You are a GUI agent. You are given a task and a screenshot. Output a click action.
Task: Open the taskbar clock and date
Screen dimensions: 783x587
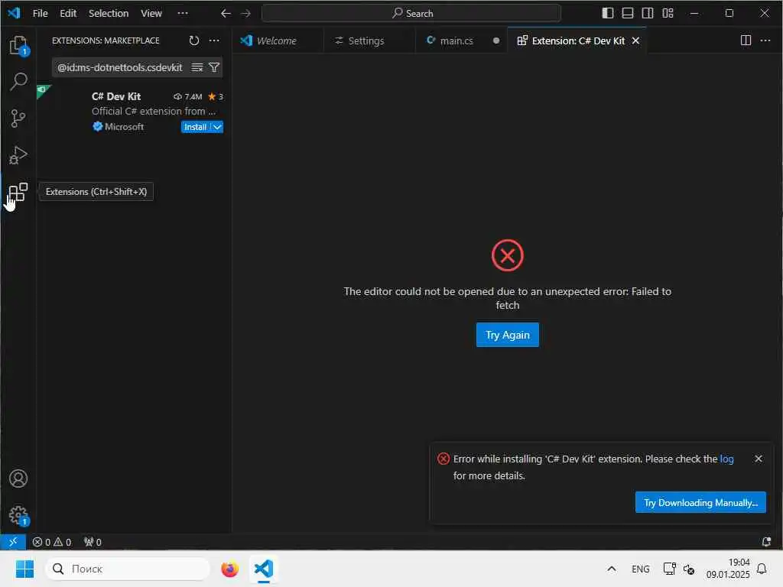tap(728, 569)
